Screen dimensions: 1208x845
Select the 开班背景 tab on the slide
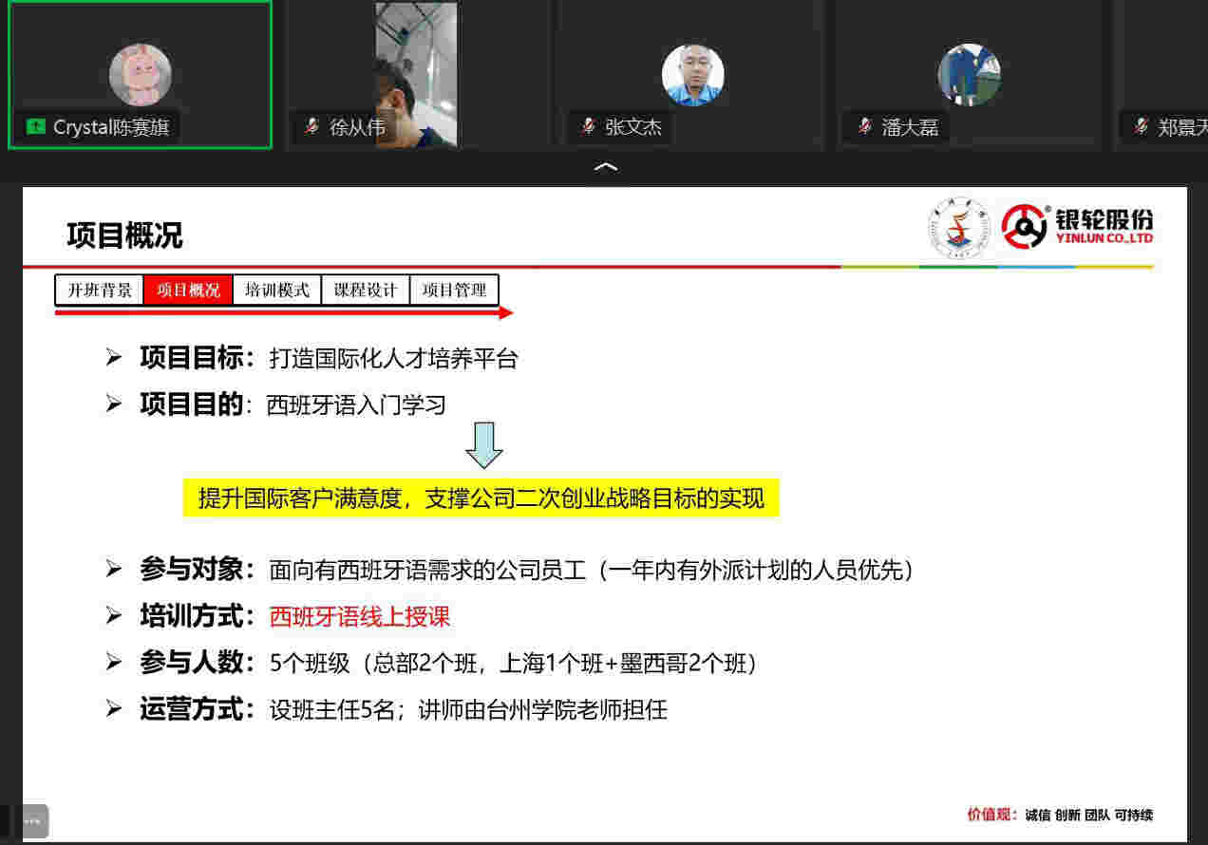point(100,291)
